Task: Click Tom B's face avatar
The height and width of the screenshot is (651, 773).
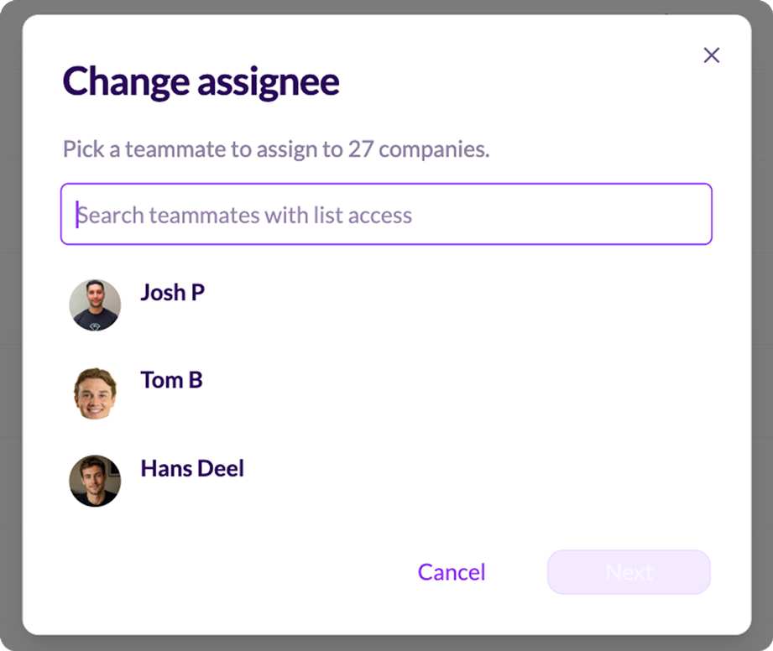Action: click(95, 393)
